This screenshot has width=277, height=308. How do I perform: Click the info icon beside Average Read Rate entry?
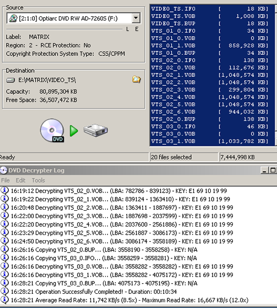pyautogui.click(x=5, y=300)
